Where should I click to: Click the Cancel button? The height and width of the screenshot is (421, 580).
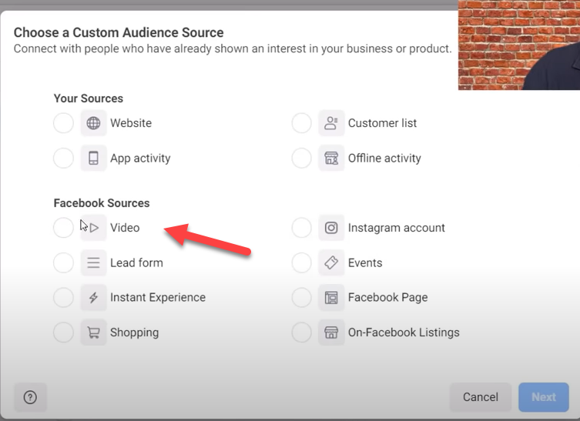[x=481, y=397]
